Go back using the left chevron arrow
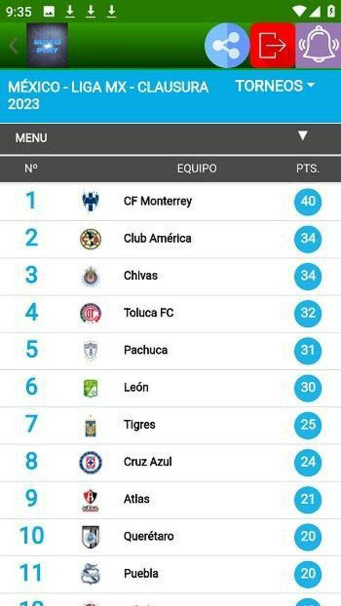This screenshot has width=341, height=606. pos(13,46)
